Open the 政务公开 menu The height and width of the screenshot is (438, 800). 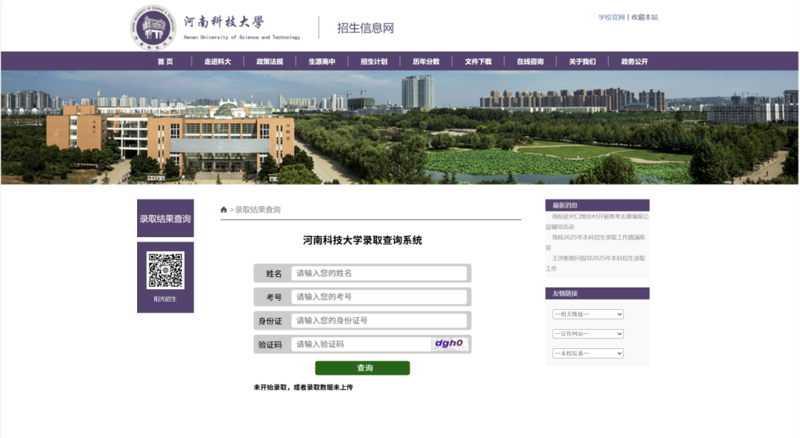pyautogui.click(x=634, y=62)
